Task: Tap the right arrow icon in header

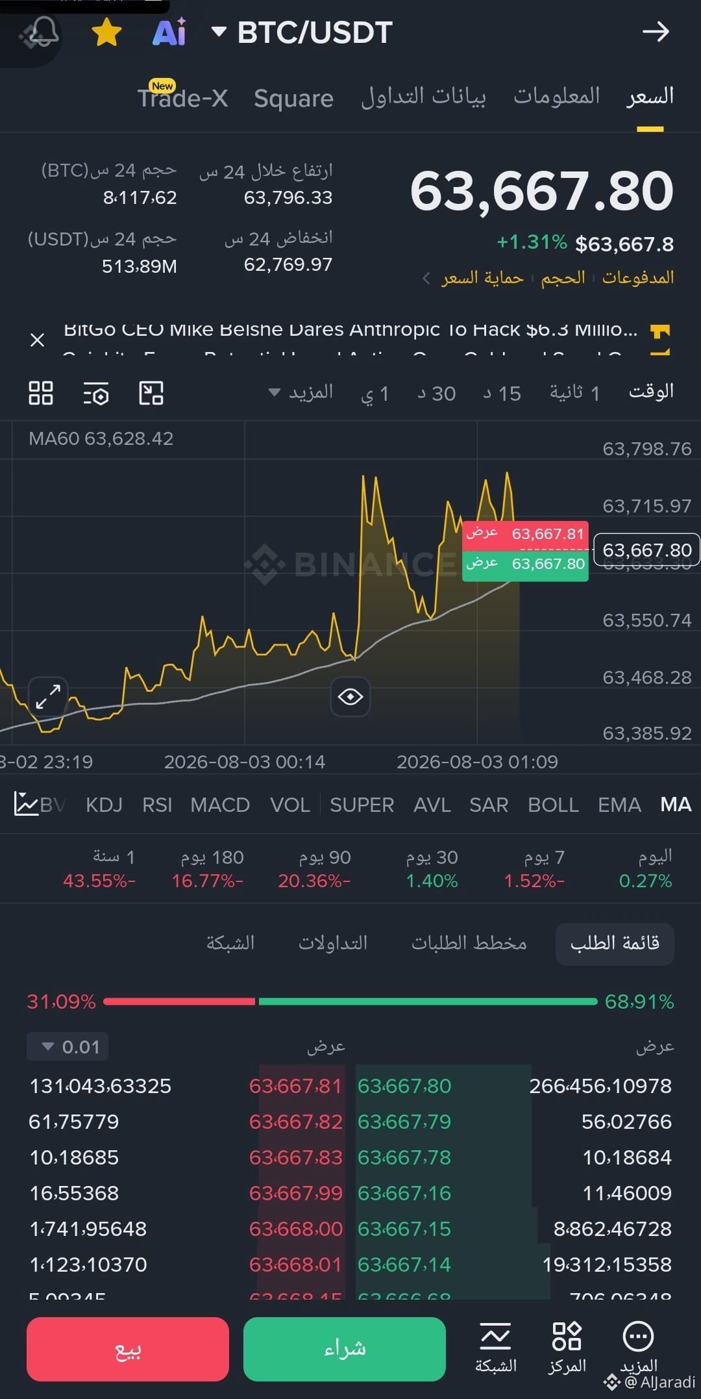Action: pyautogui.click(x=656, y=31)
